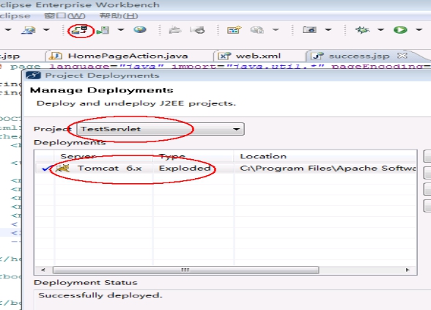Open the 帮助(H) menu
Image resolution: width=431 pixels, height=310 pixels.
(119, 16)
